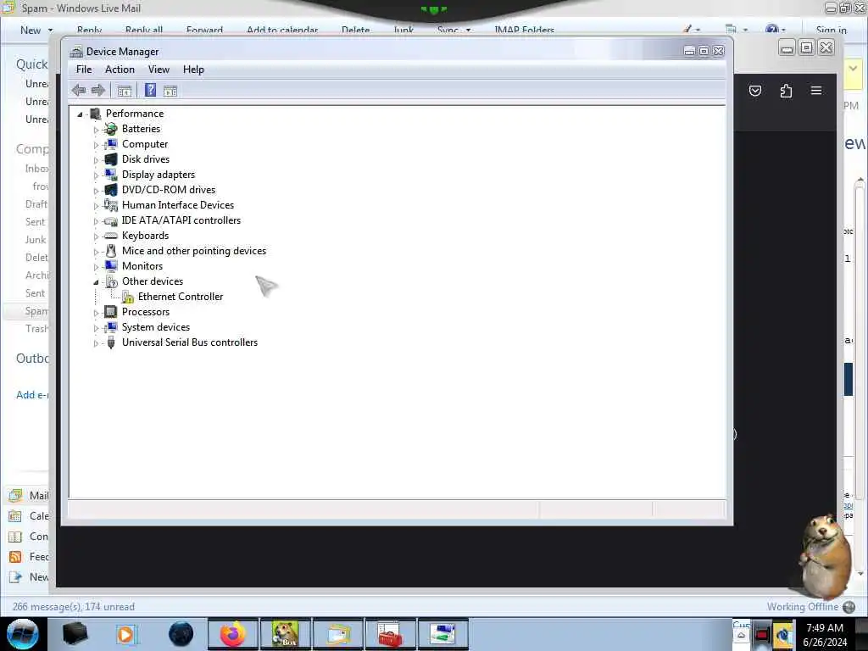The height and width of the screenshot is (651, 868).
Task: Select the USB controllers plug icon
Action: [111, 342]
